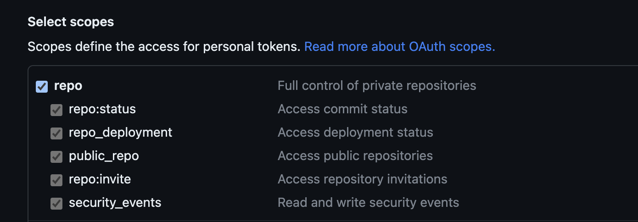
Task: Click the bold repo scope label
Action: coord(68,86)
